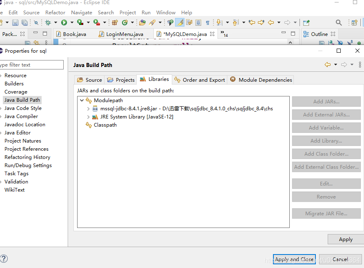
Task: Open the Next Annotation dropdown arrow
Action: 228,22
